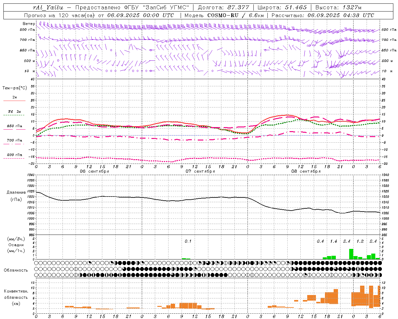This screenshot has height=319, width=398.
Task: Click the Td 2м dew point legend label
Action: point(15,112)
